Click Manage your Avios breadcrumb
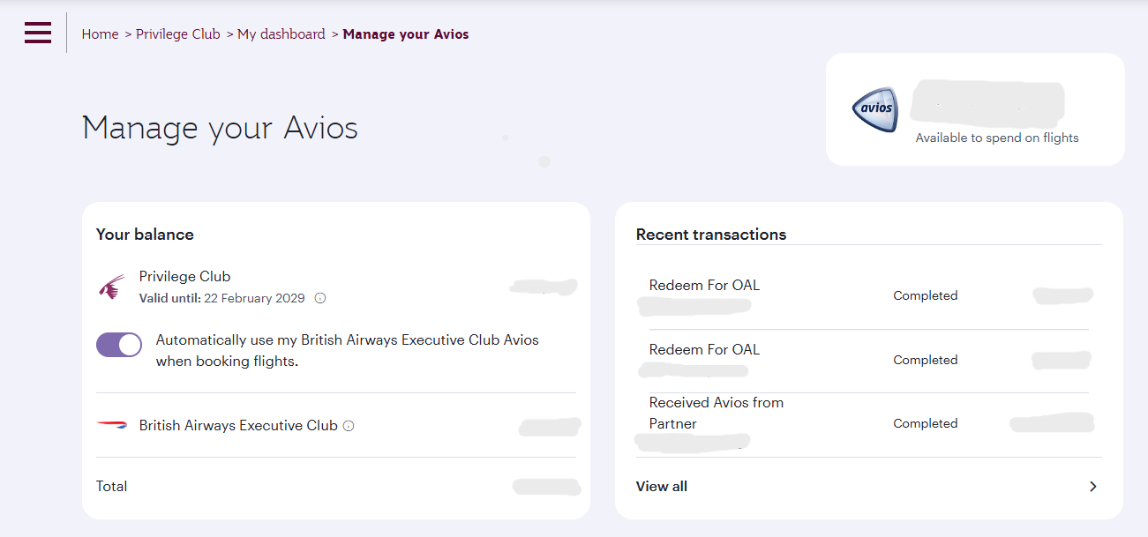This screenshot has width=1148, height=537. pyautogui.click(x=406, y=34)
